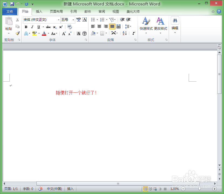The image size is (224, 194).
Task: Click the Increase Indent icon
Action: [x=128, y=20]
